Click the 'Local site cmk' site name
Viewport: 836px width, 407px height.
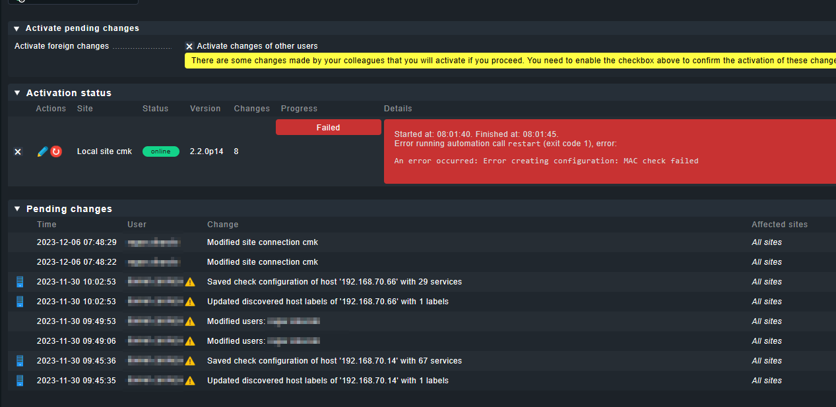click(x=104, y=151)
